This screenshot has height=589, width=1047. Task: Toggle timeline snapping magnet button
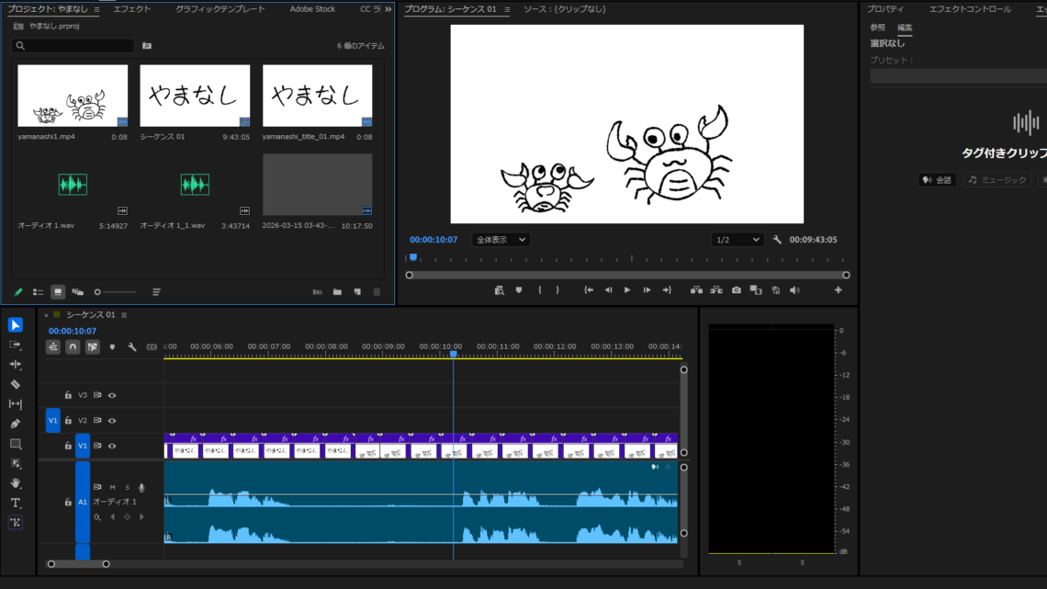73,347
